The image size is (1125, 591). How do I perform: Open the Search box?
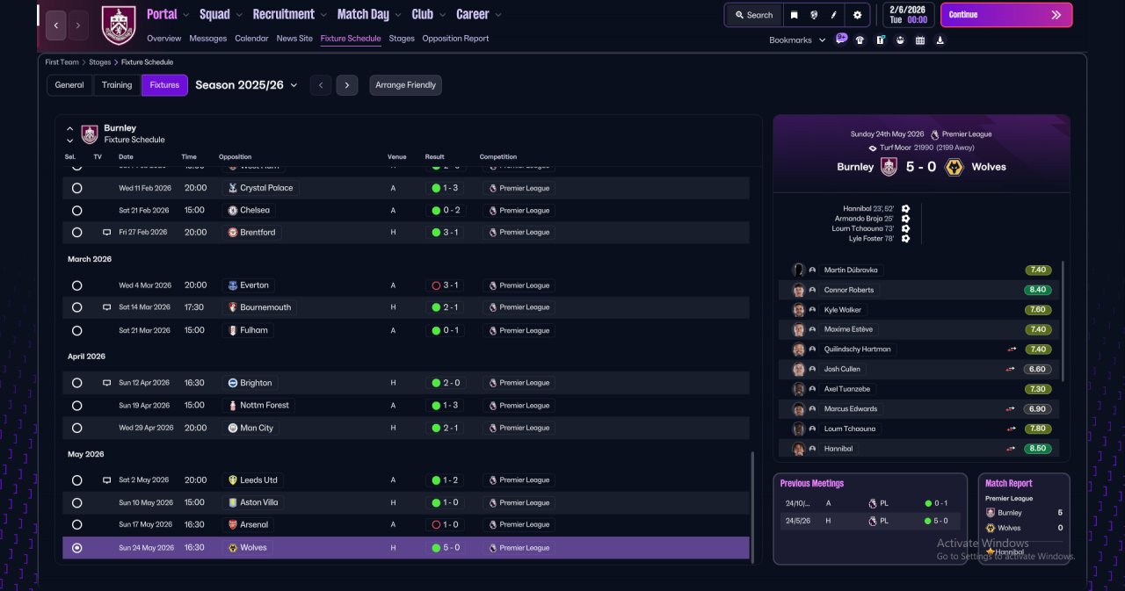point(754,15)
